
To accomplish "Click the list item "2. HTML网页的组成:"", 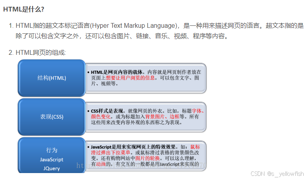I will coord(37,53).
